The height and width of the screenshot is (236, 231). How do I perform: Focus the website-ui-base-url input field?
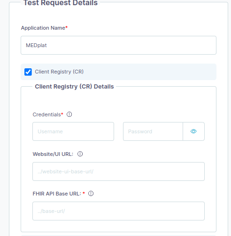[118, 171]
